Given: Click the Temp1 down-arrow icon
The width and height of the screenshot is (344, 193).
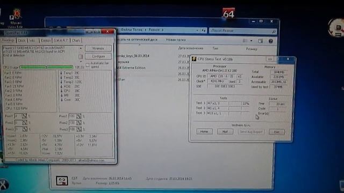Looking at the screenshot, I should (61, 73).
